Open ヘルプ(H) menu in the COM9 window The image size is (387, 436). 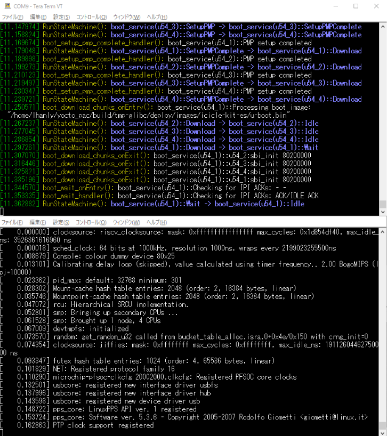tap(157, 17)
